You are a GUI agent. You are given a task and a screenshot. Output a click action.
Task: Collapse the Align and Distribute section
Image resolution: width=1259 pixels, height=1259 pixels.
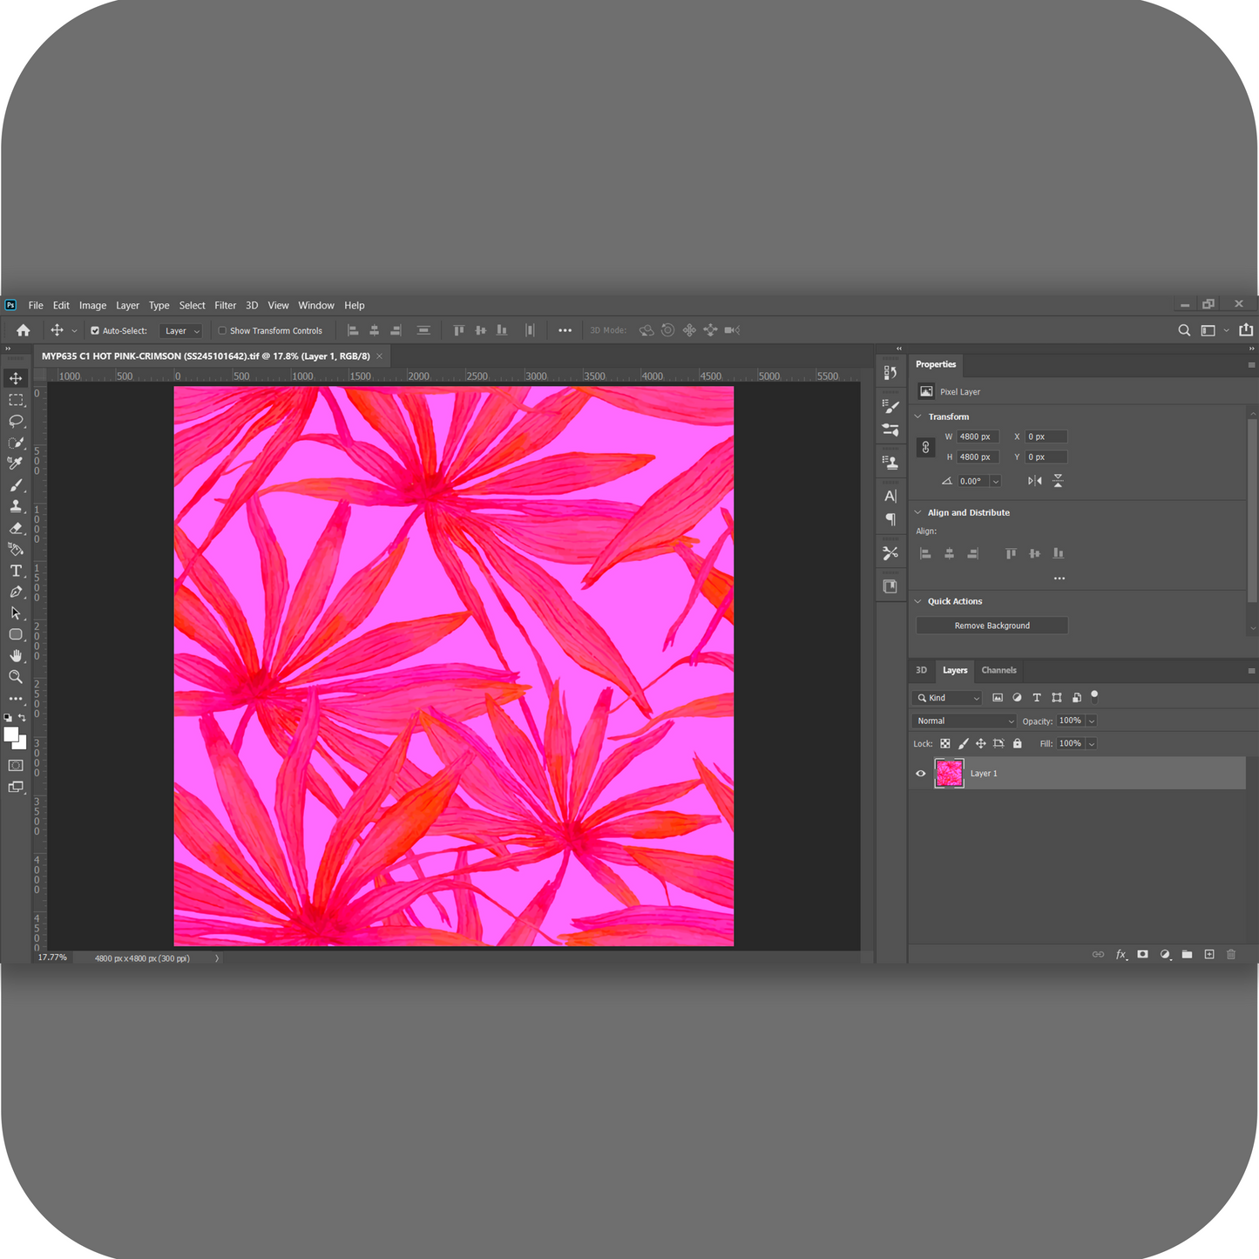coord(917,512)
